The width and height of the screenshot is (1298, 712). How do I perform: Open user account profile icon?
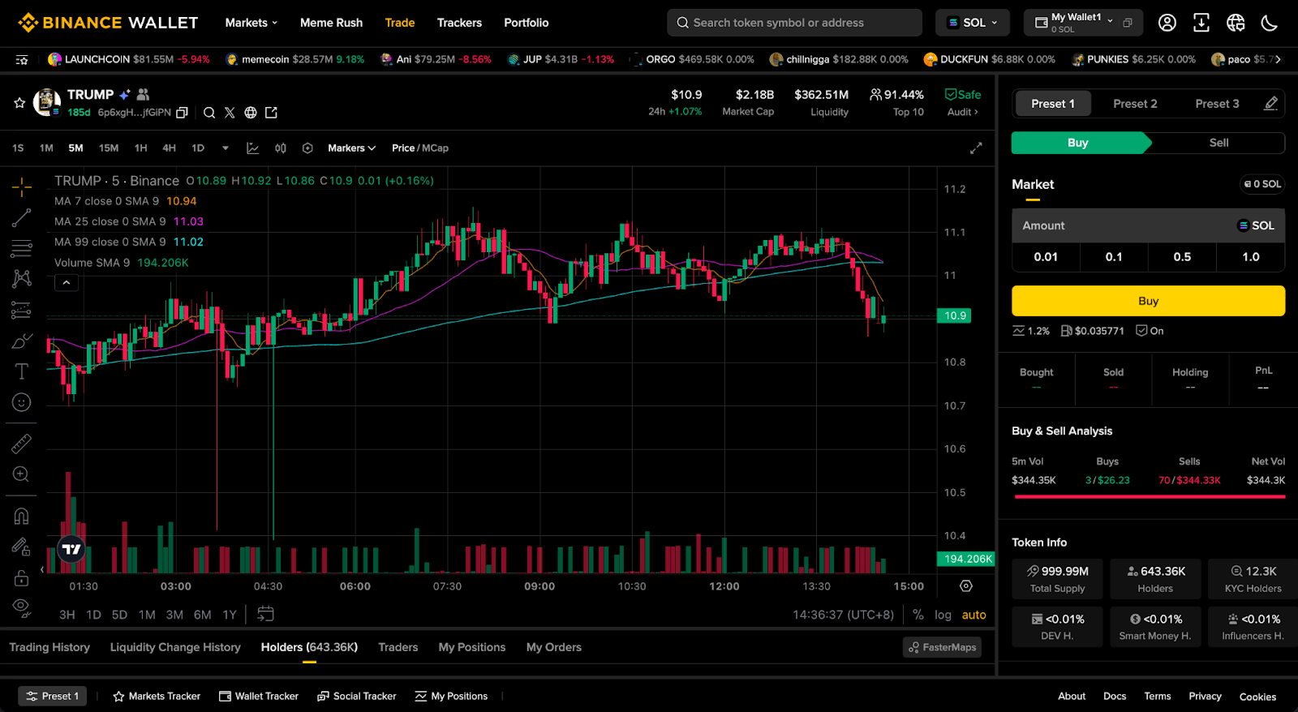(1167, 23)
